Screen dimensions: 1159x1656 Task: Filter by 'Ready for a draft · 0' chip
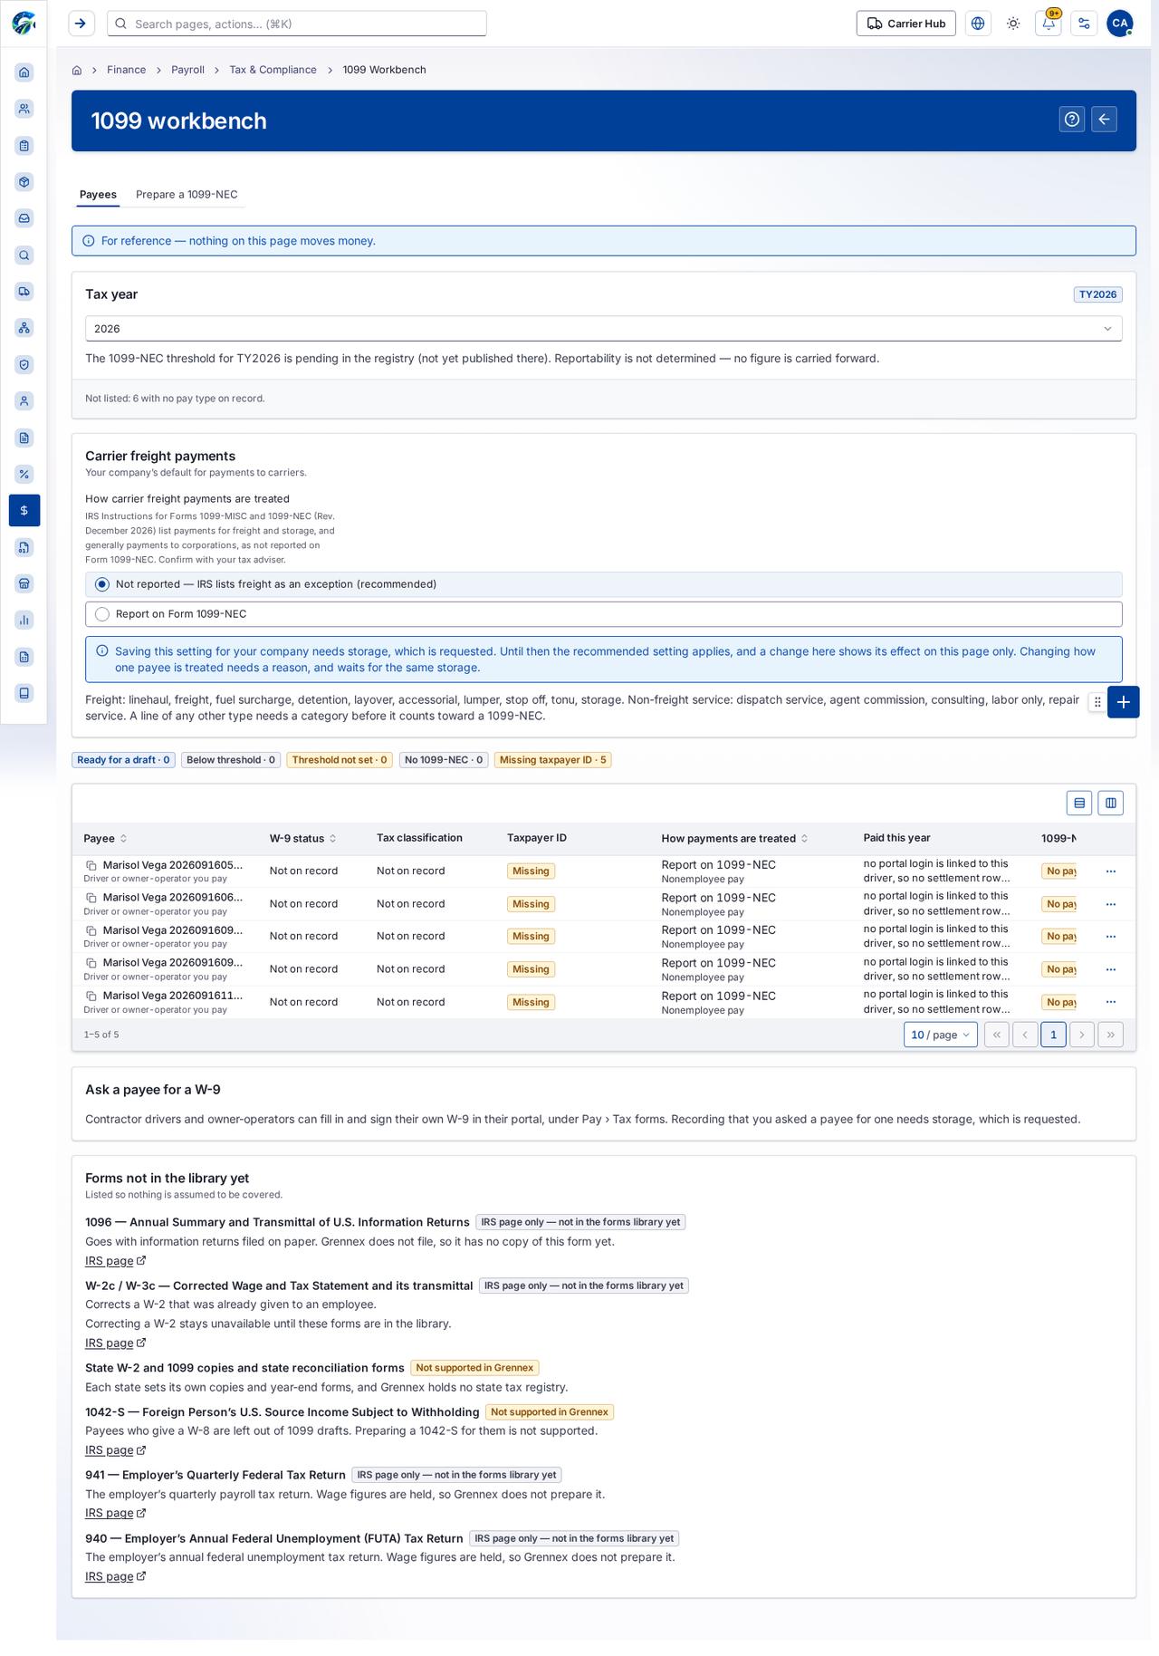(123, 760)
